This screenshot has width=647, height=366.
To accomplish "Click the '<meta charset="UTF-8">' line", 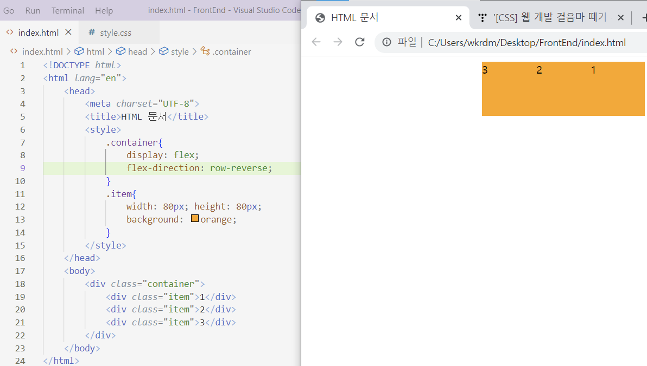I will [142, 104].
